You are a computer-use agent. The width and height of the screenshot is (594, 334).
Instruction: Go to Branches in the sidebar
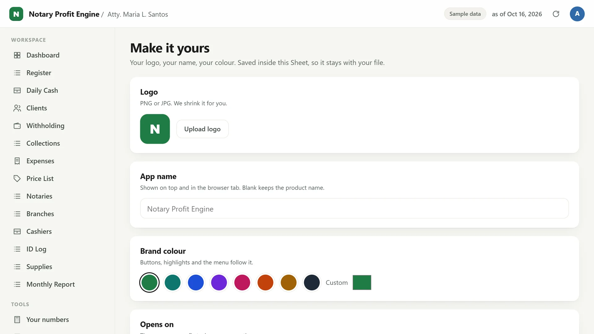point(58,214)
